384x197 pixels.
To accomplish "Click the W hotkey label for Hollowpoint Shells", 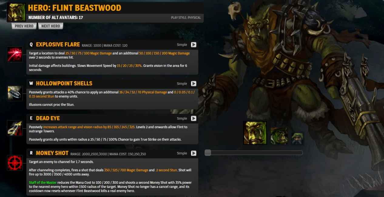I will (x=31, y=83).
